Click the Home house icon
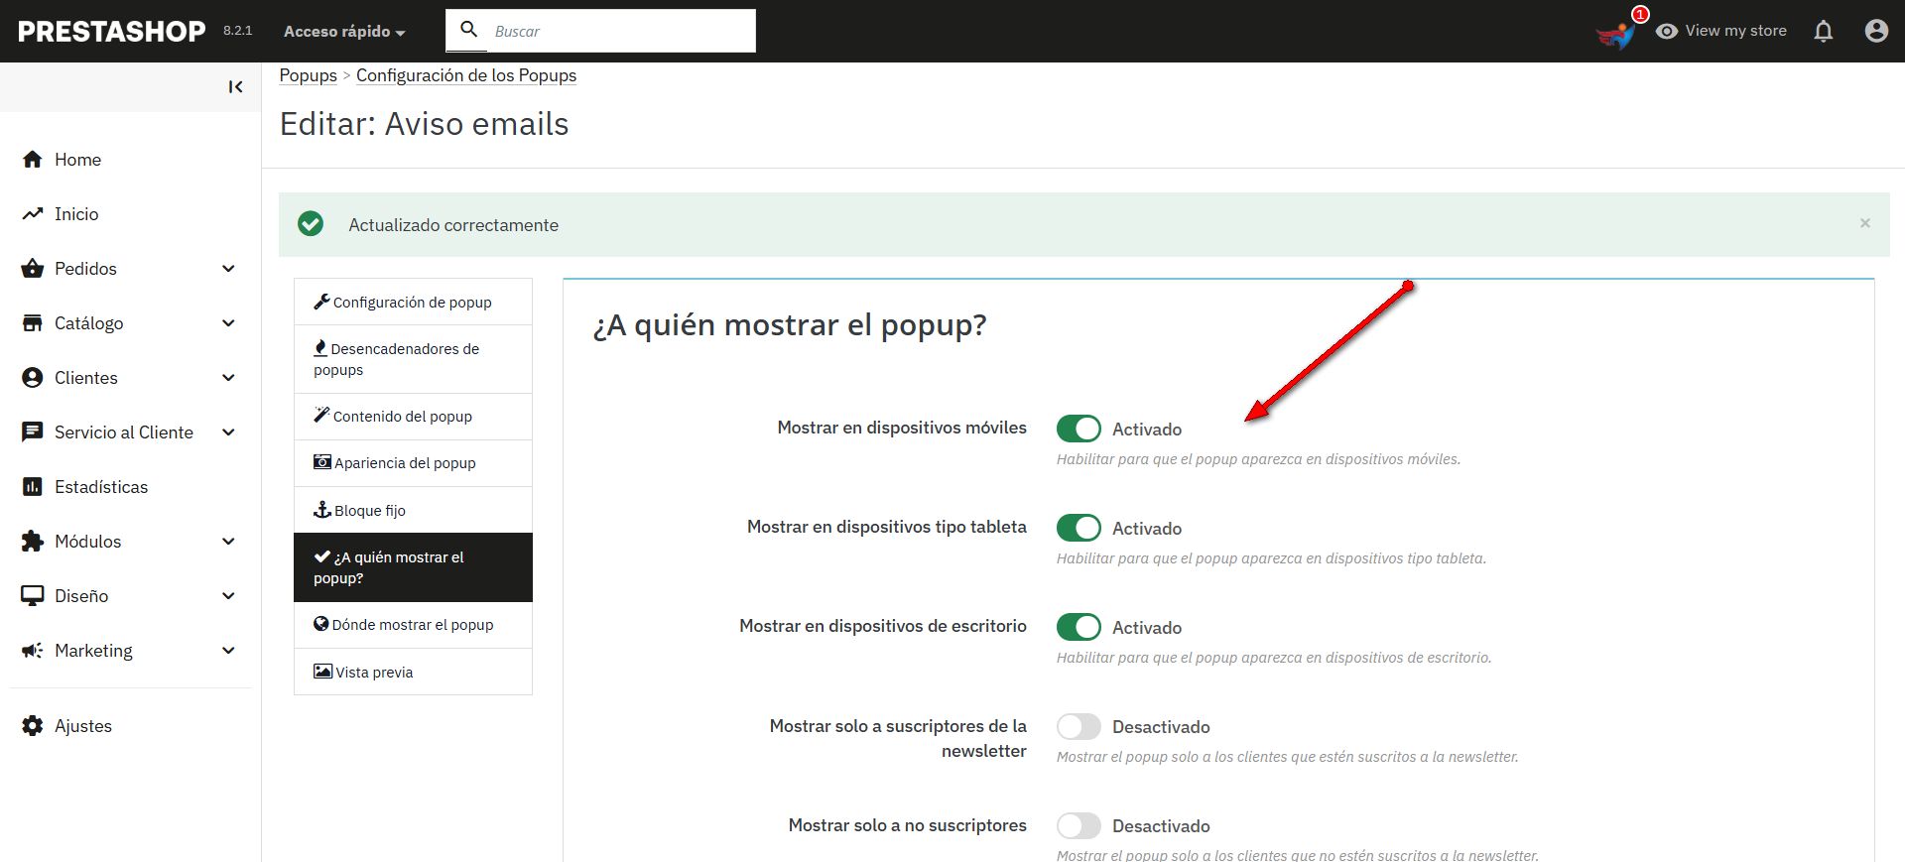 coord(33,160)
